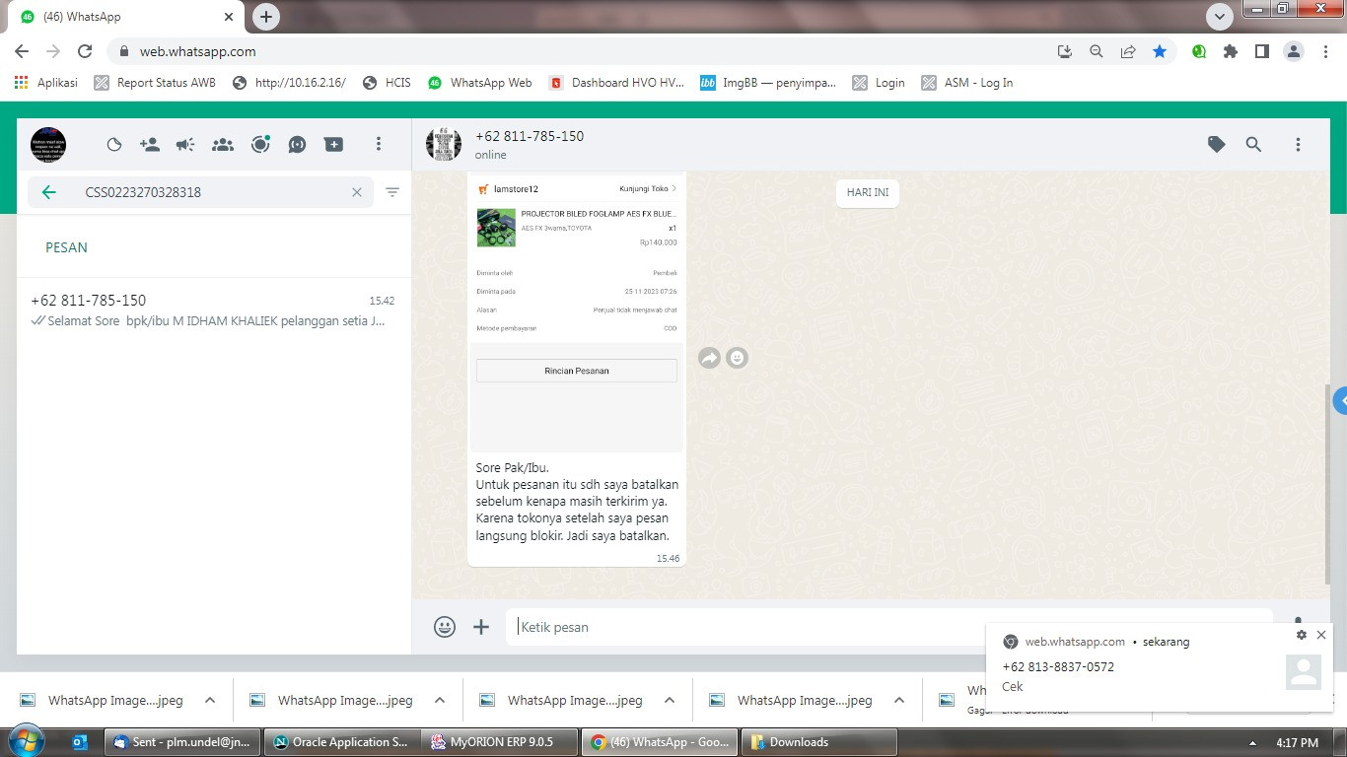Switch to Oracle Application taskbar window
1347x757 pixels.
click(x=341, y=742)
